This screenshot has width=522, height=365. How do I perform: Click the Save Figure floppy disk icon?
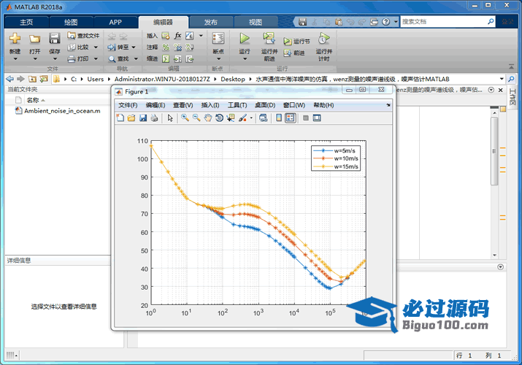pyautogui.click(x=142, y=118)
